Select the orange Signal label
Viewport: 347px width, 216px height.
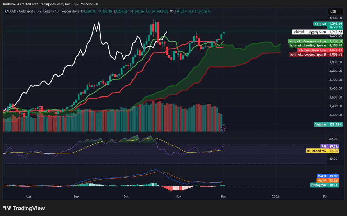point(321,180)
